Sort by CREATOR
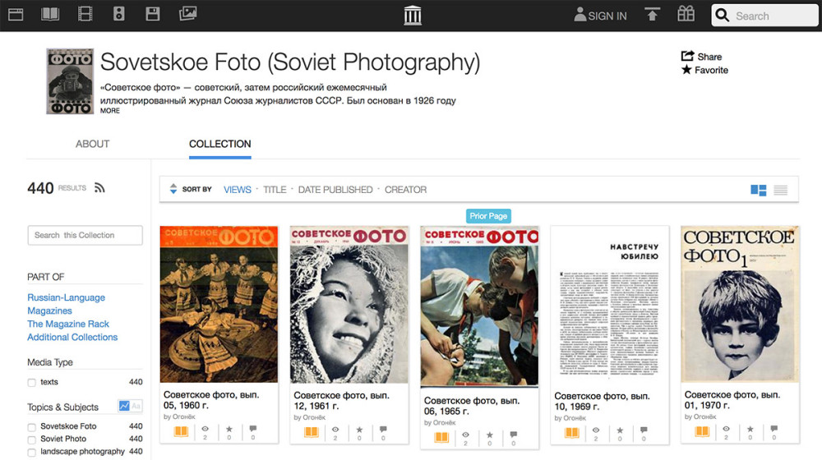822x460 pixels. (406, 190)
